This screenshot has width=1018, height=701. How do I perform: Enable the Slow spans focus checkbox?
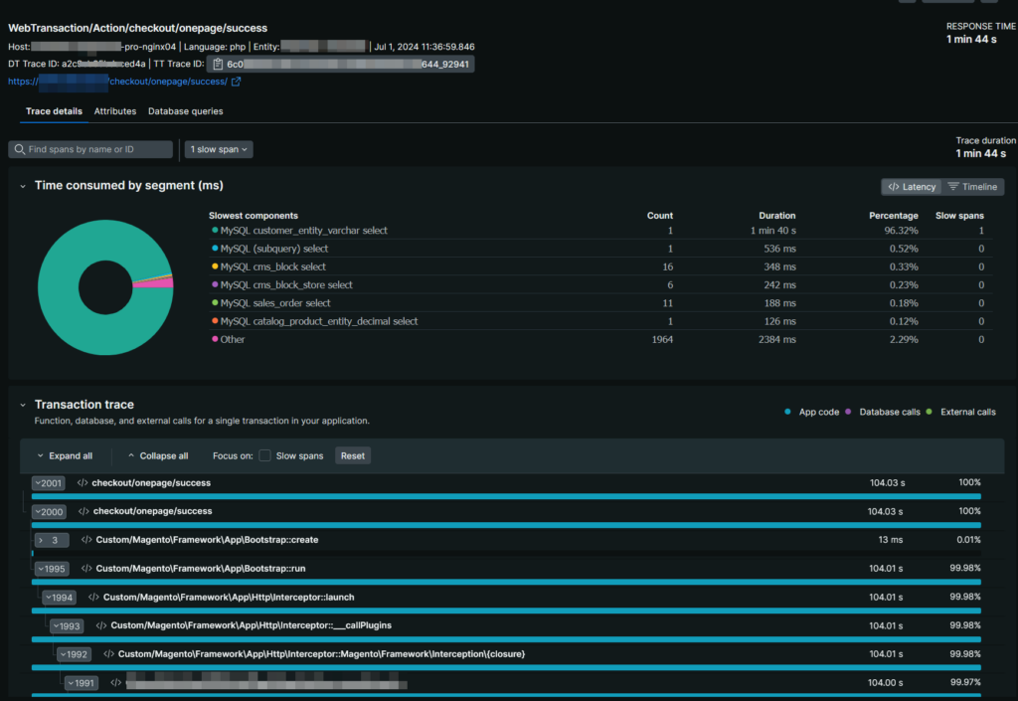pos(264,455)
